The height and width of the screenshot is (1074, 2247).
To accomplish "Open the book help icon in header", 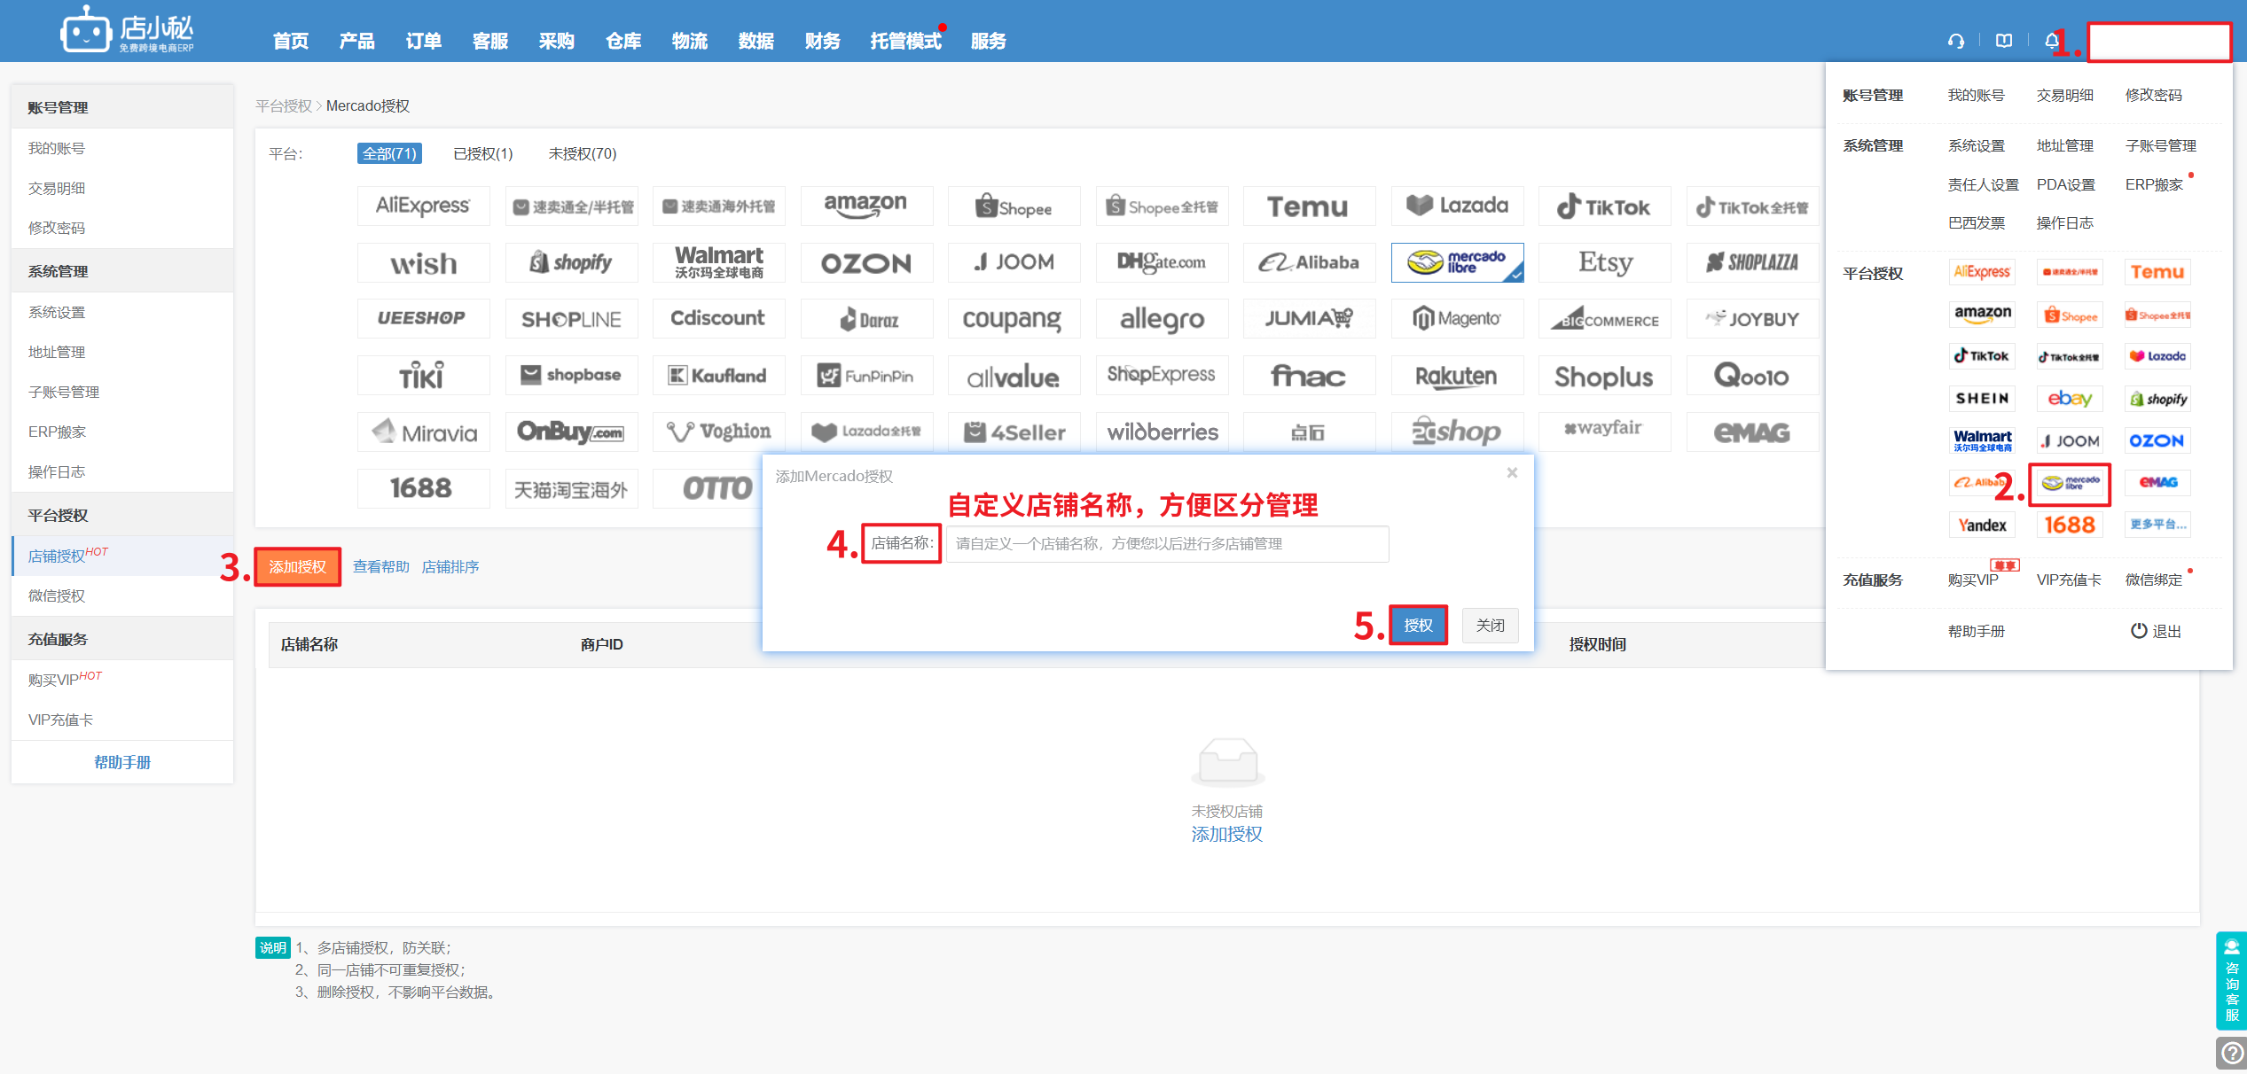I will [x=2003, y=41].
